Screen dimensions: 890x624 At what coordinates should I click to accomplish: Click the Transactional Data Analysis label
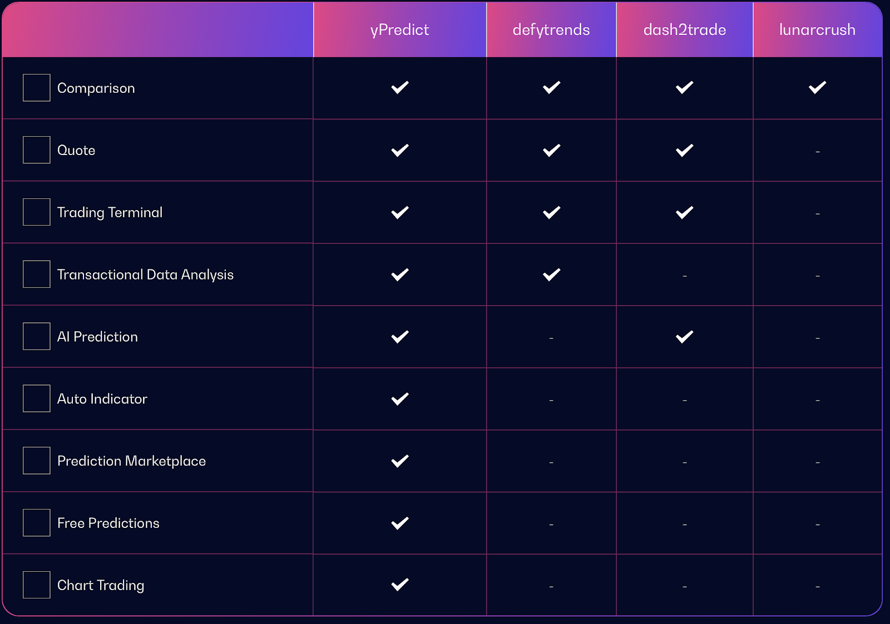[x=145, y=274]
